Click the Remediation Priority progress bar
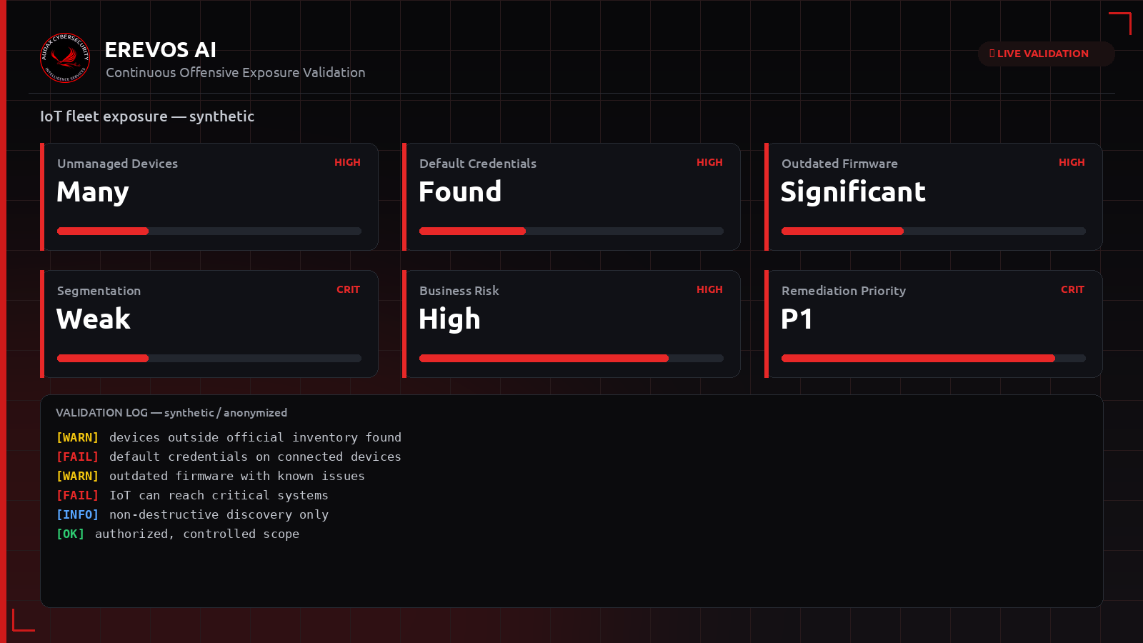The image size is (1143, 643). point(934,359)
